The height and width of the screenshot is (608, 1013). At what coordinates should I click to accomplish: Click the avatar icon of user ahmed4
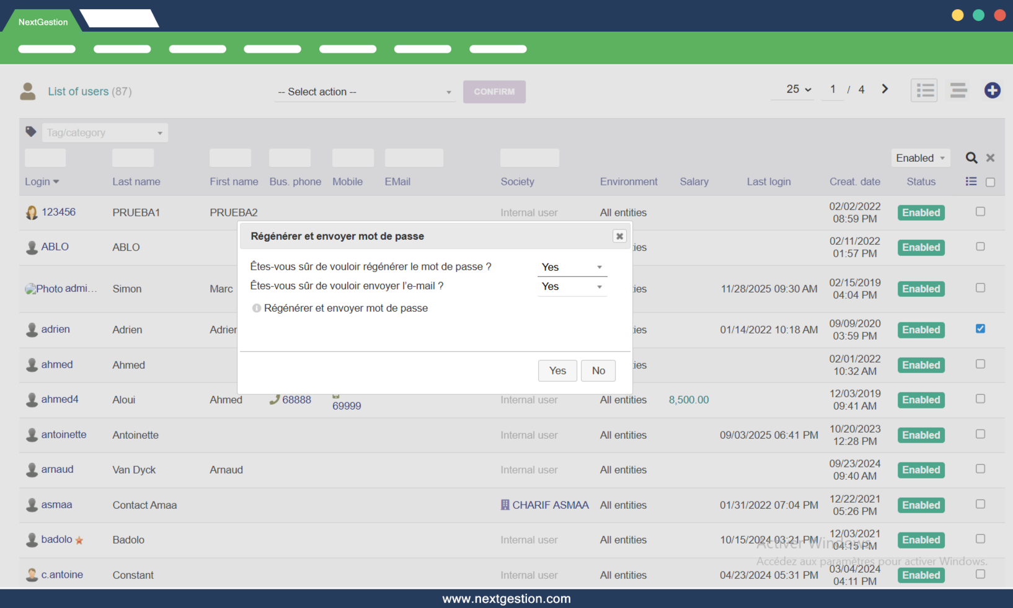(32, 400)
